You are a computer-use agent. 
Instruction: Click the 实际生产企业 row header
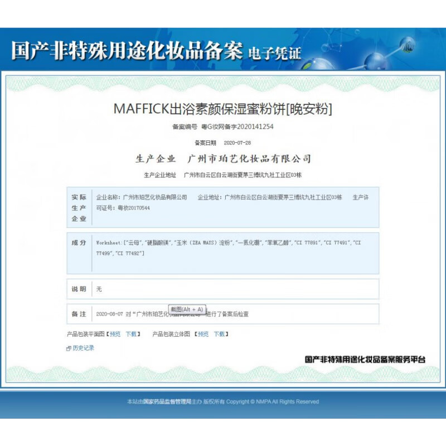coord(79,208)
